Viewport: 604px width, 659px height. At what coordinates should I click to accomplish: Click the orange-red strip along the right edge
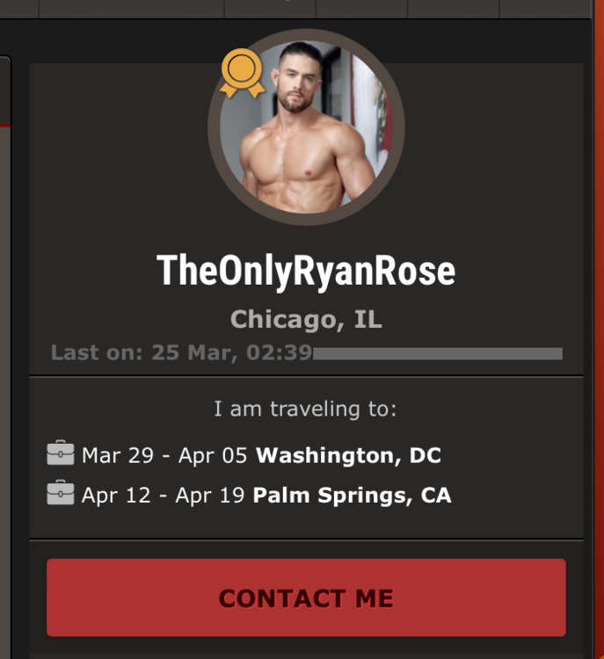599,329
